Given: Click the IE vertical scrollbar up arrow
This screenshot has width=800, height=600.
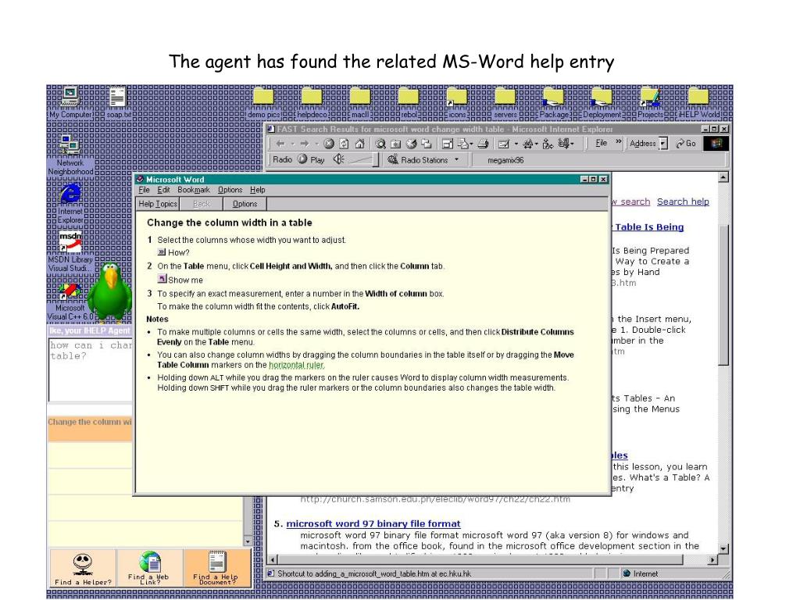Looking at the screenshot, I should [723, 177].
